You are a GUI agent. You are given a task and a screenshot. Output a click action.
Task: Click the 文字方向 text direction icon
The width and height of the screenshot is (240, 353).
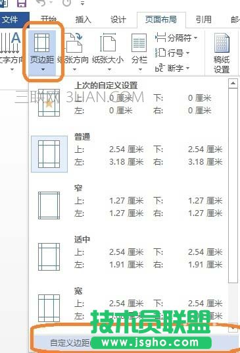pos(11,43)
